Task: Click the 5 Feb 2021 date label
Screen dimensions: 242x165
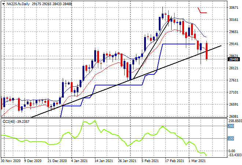Action: tap(150, 161)
